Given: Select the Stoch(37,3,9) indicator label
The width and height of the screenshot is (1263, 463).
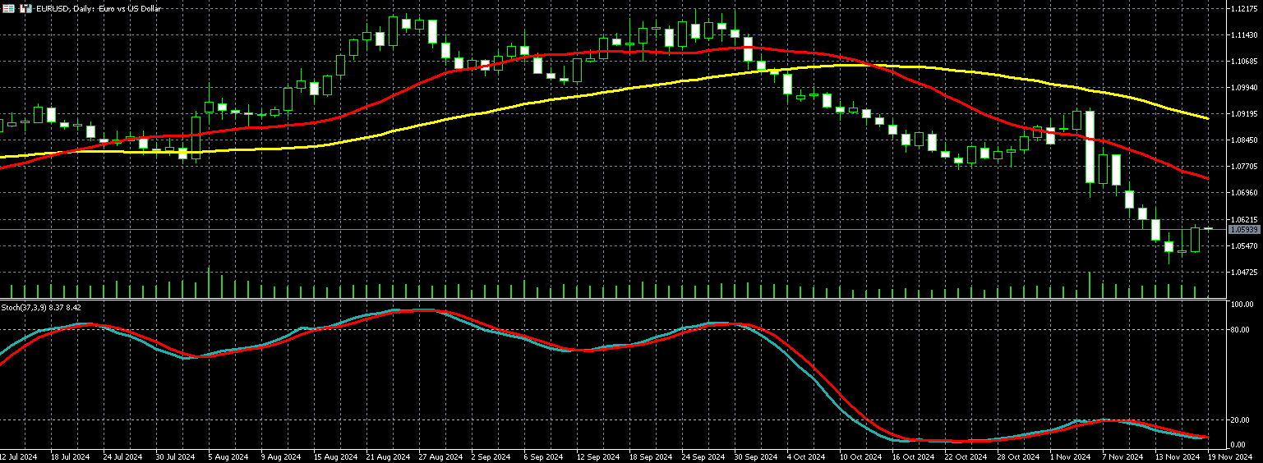Looking at the screenshot, I should (x=30, y=307).
